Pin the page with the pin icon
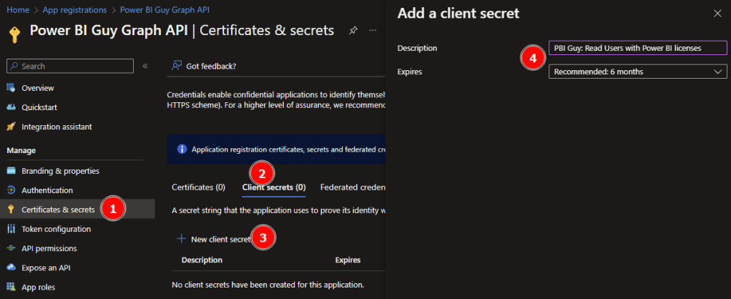 pos(353,31)
